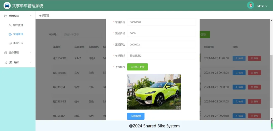Image resolution: width=273 pixels, height=131 pixels.
Task: Edit the 京G1563R1 row
Action: pyautogui.click(x=239, y=58)
